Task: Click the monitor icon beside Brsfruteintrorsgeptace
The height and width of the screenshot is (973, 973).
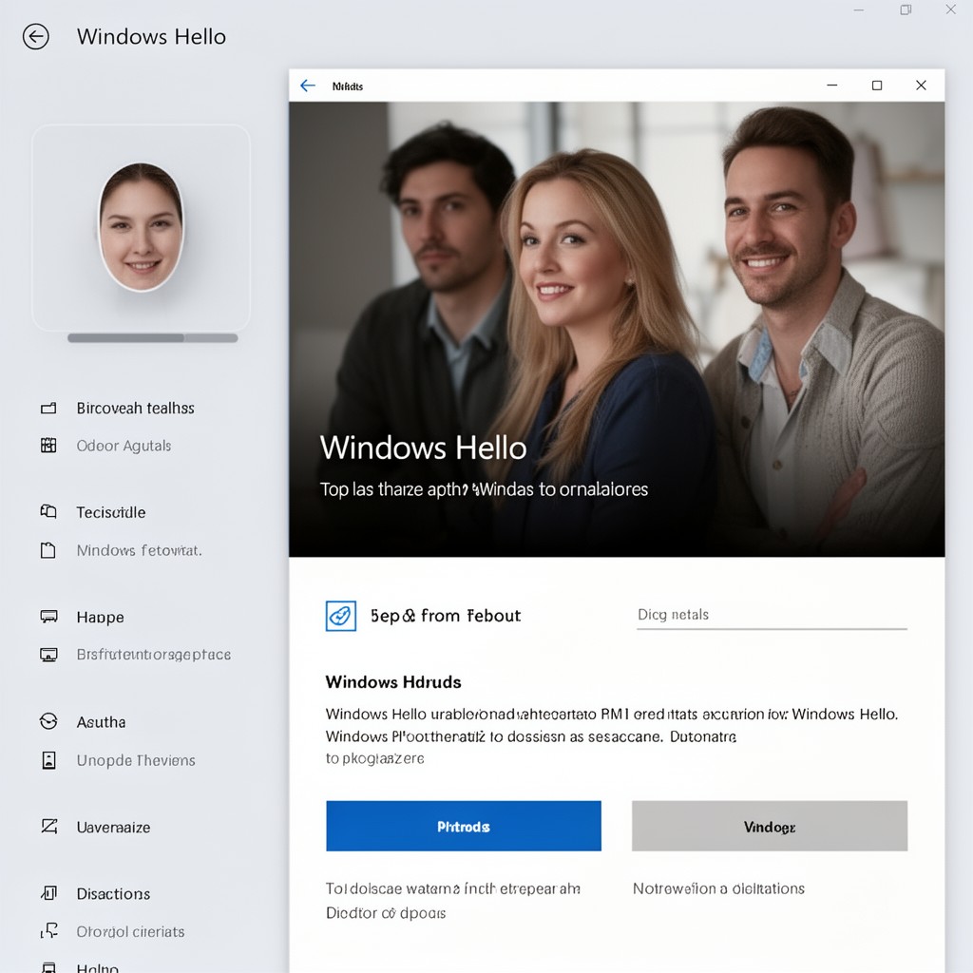Action: [x=48, y=655]
